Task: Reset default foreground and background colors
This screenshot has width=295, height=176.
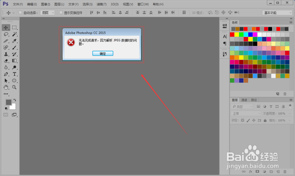Action: [x=6, y=108]
